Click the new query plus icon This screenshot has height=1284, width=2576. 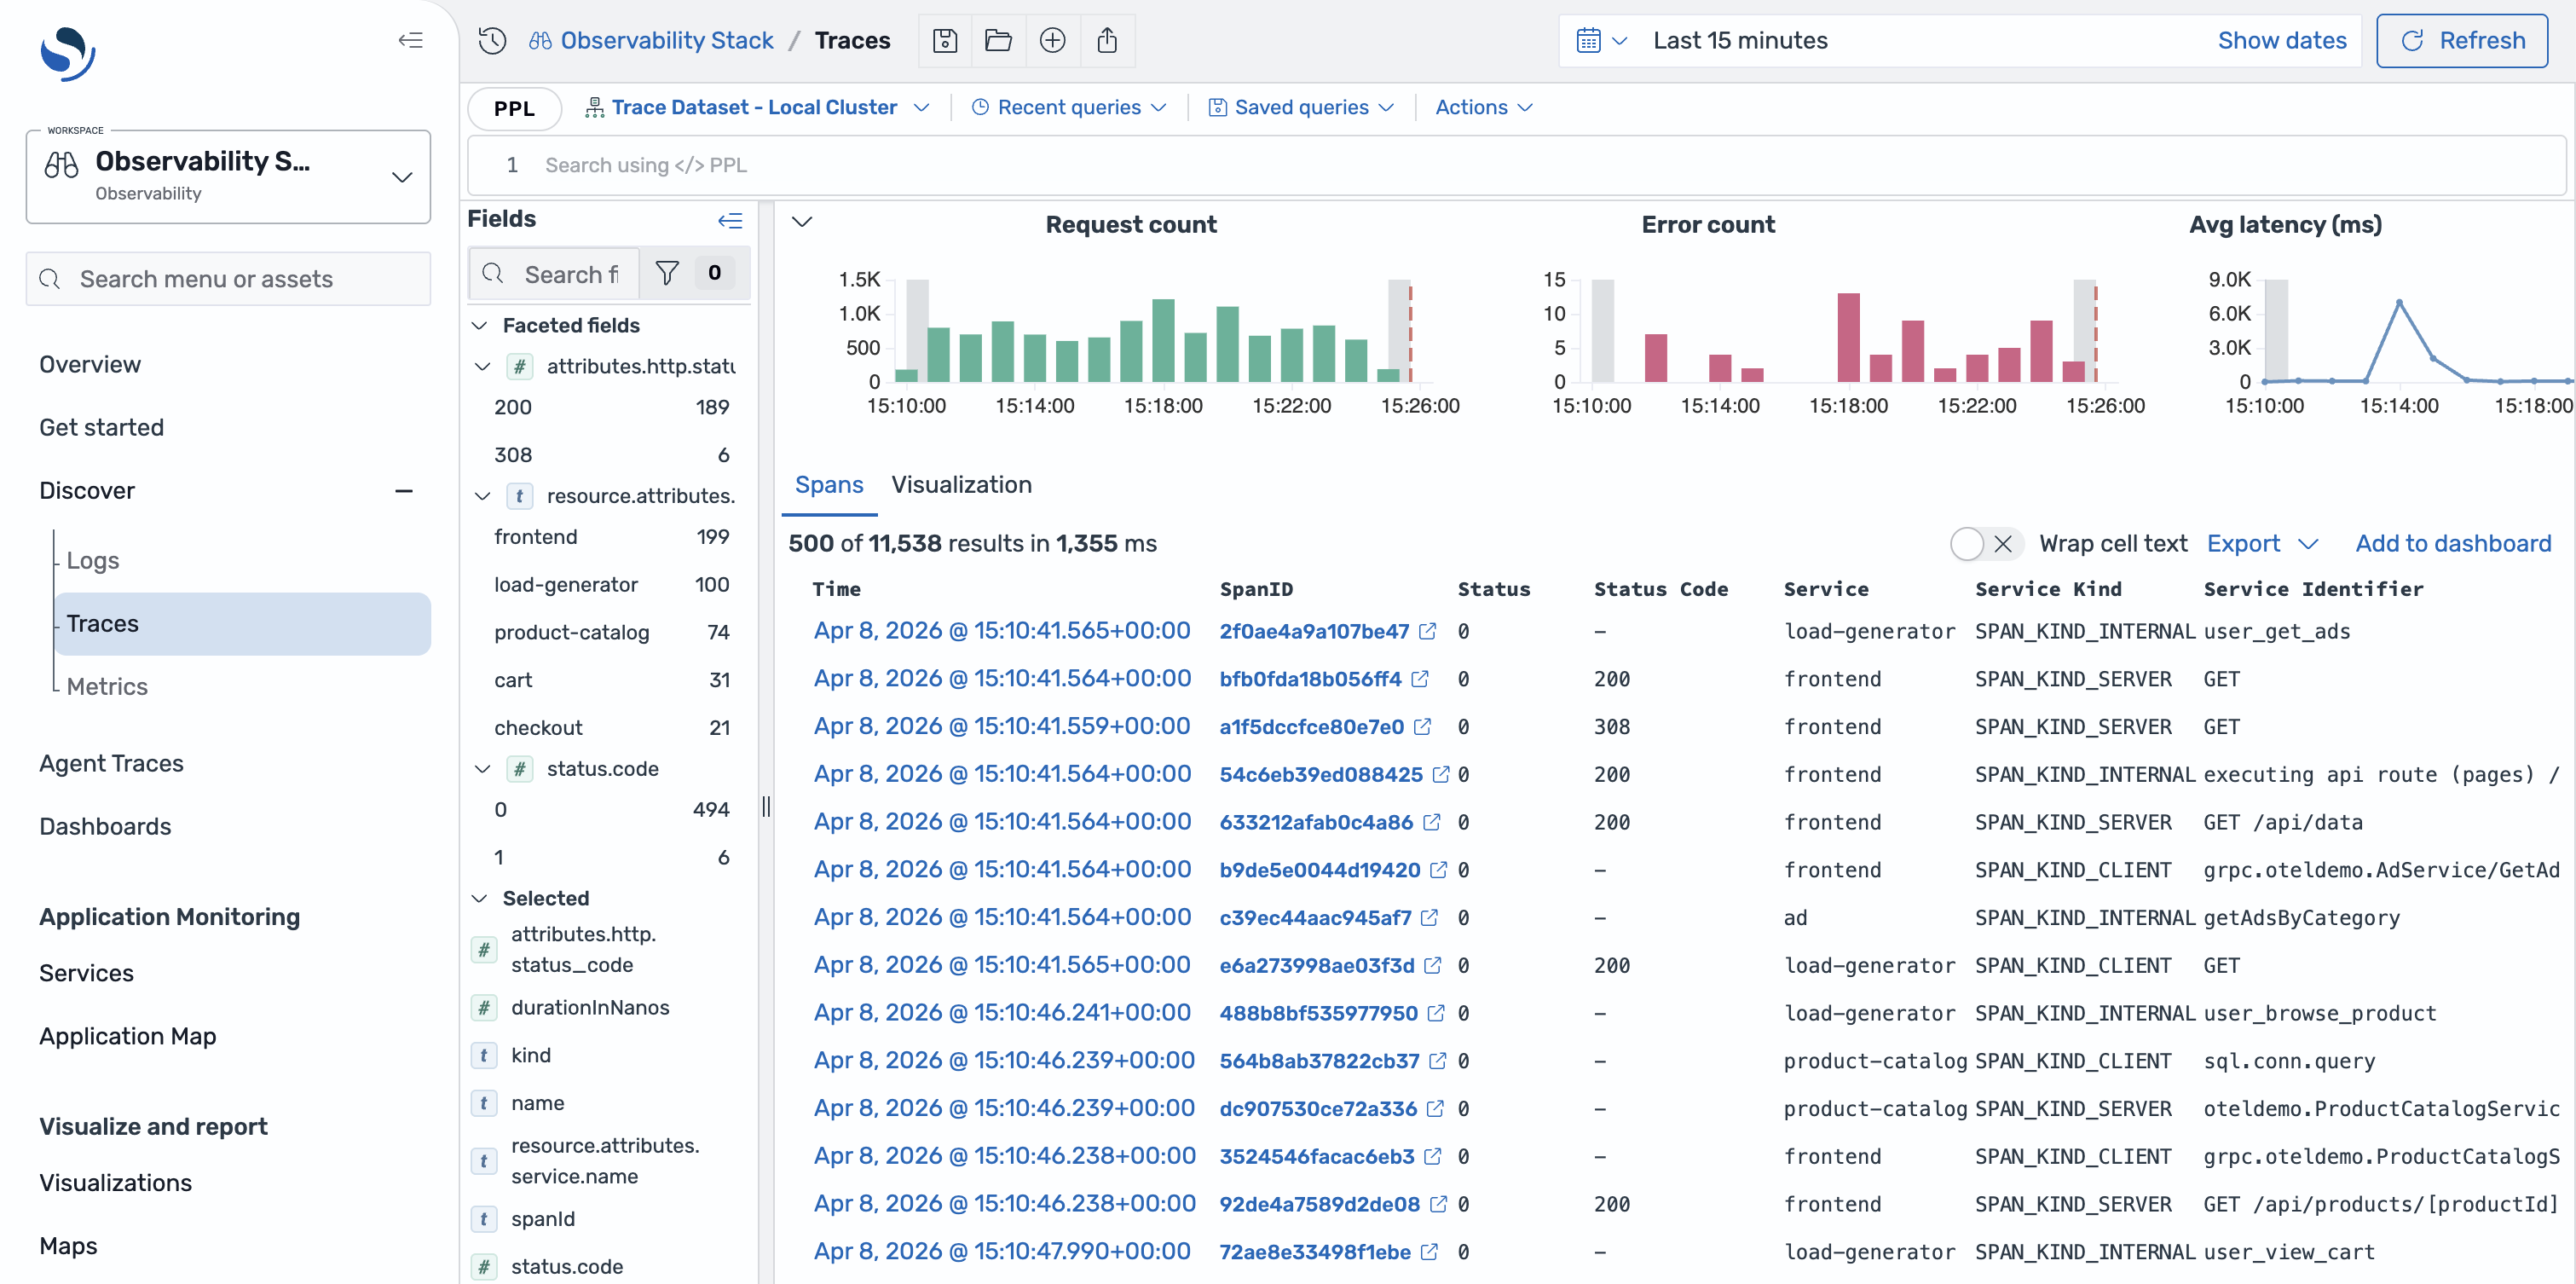click(1052, 40)
